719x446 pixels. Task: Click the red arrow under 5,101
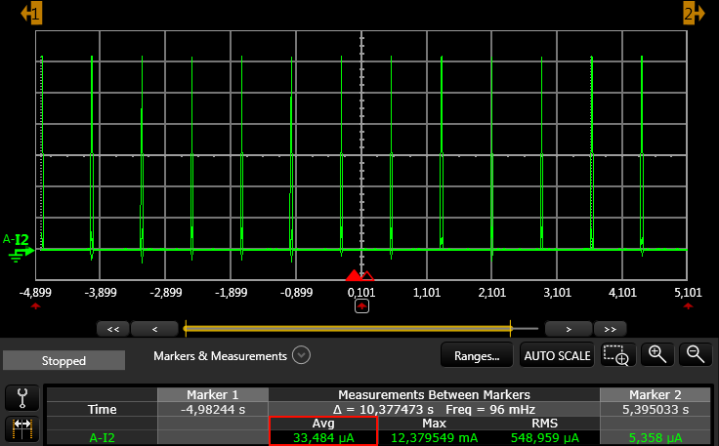(688, 305)
